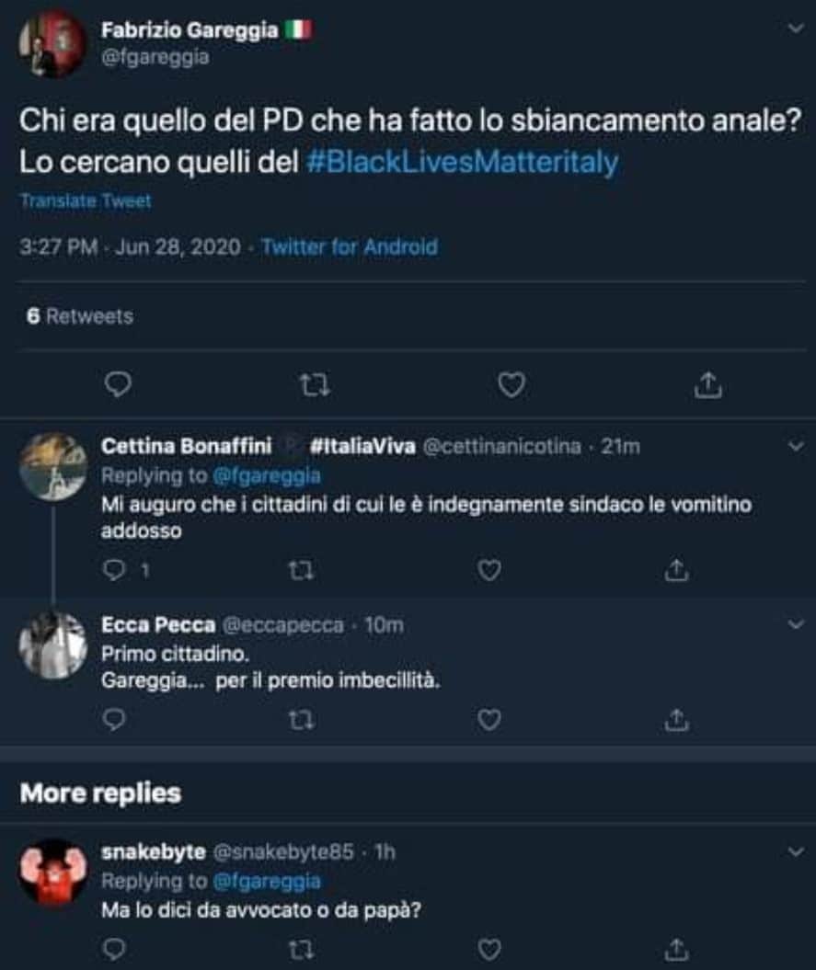The image size is (816, 970).
Task: Reply to Cettina Bonaffini's comment
Action: 114,570
